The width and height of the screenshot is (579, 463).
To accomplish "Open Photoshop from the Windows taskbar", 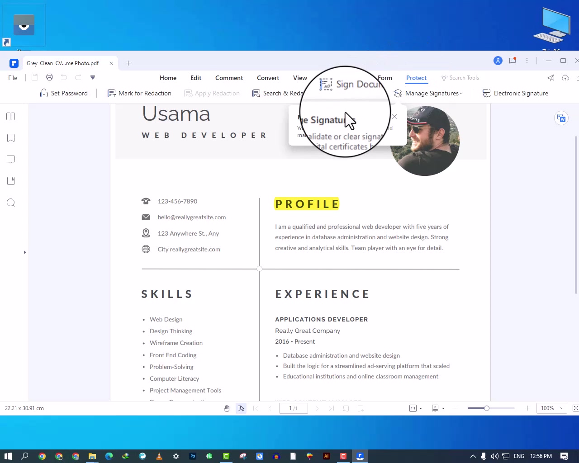I will [193, 456].
